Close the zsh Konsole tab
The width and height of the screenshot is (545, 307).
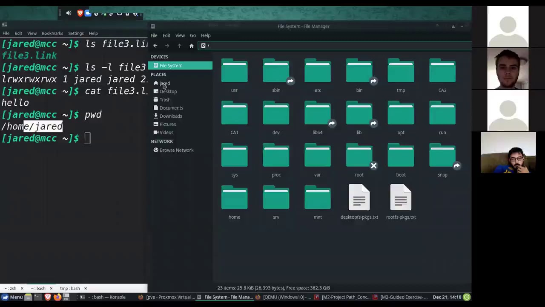(x=22, y=288)
